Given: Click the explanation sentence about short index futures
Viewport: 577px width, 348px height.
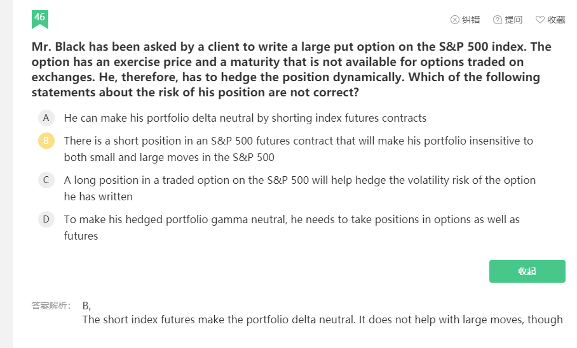Looking at the screenshot, I should point(322,319).
